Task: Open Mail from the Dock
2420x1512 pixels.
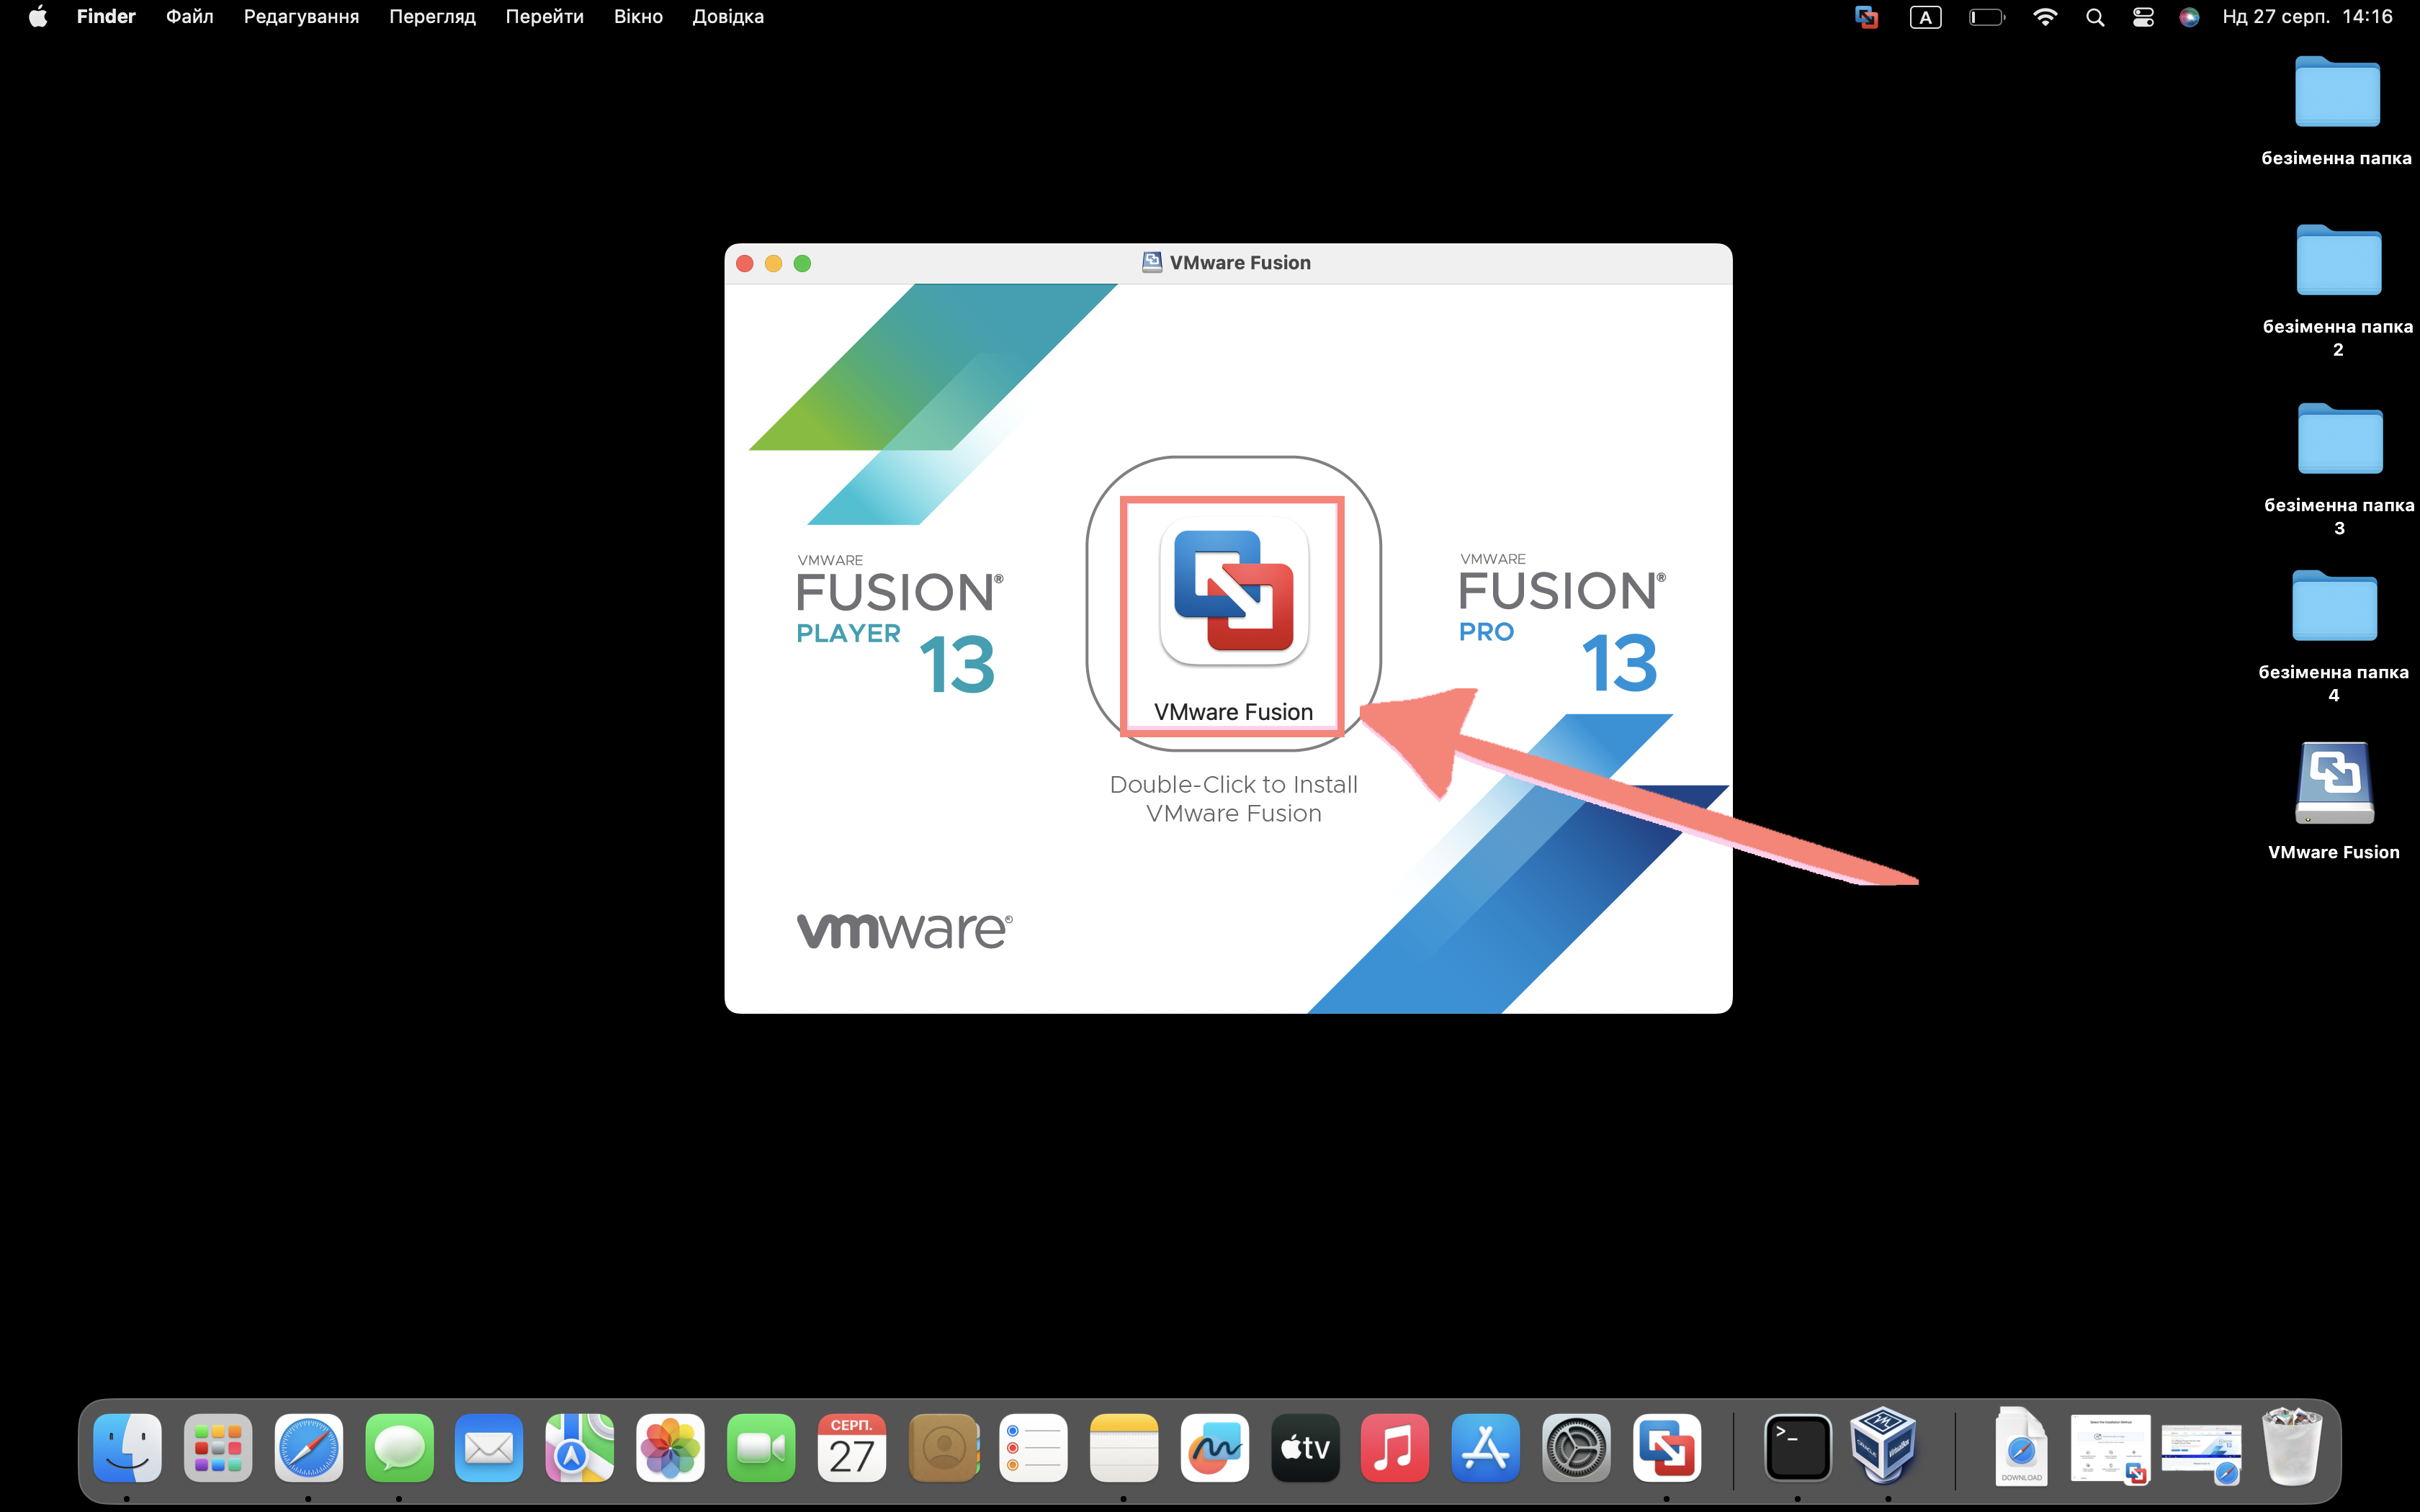Action: coord(489,1447)
